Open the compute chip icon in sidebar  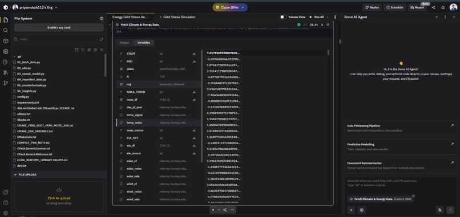click(6, 51)
